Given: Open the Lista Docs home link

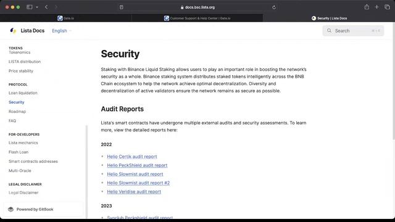Looking at the screenshot, I should (33, 31).
